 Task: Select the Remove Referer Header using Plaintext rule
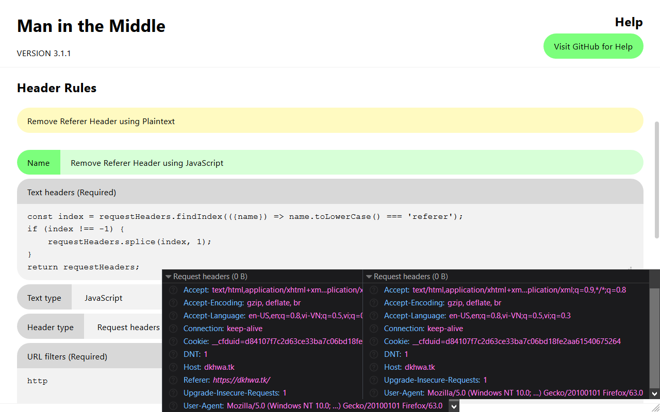(330, 121)
